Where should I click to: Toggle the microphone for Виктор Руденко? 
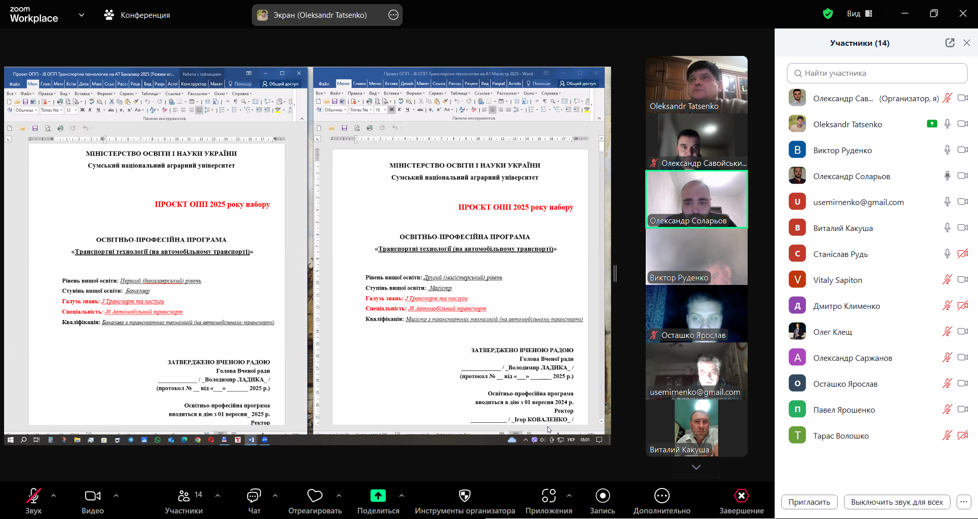point(947,150)
